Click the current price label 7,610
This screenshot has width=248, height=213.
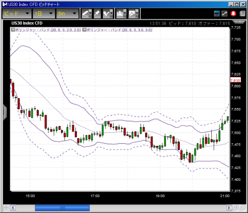coord(236,80)
